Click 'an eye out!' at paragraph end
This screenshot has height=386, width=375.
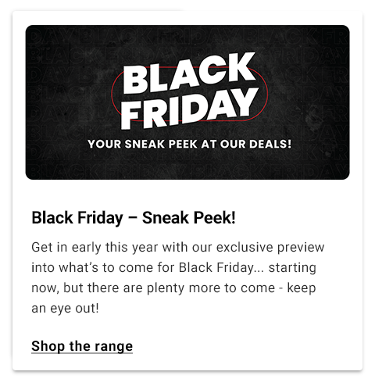[x=65, y=308]
